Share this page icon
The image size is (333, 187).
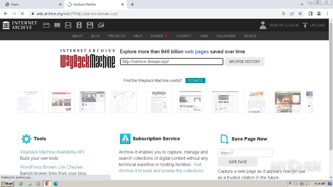(292, 14)
